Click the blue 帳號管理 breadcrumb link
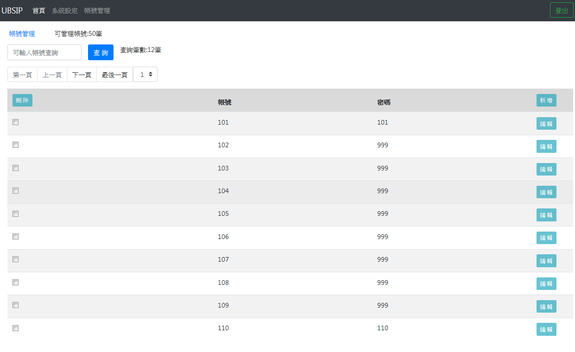The image size is (575, 352). click(x=22, y=34)
